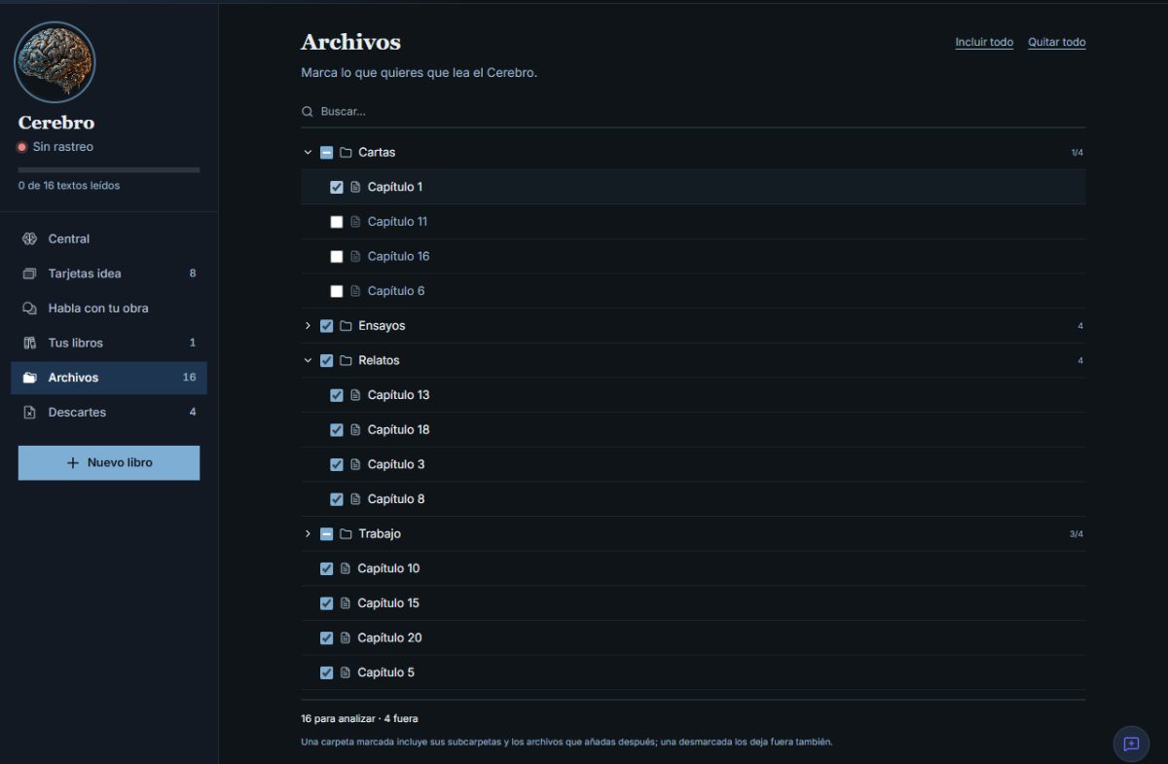Click the Relatos folder icon
Viewport: 1168px width, 764px height.
point(346,361)
